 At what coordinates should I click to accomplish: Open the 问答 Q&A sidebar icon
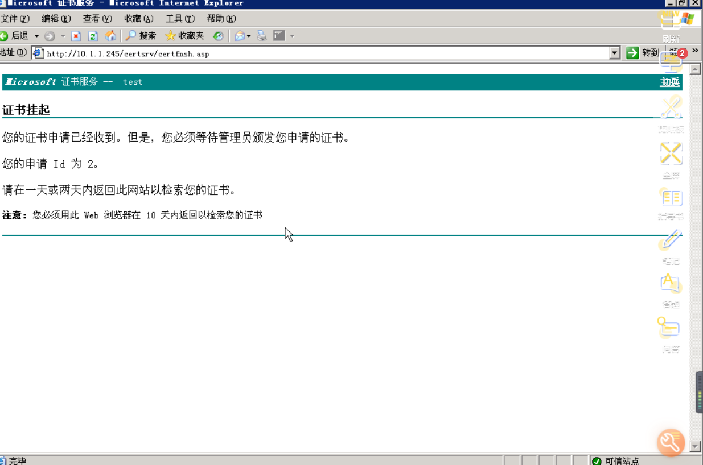(x=671, y=336)
